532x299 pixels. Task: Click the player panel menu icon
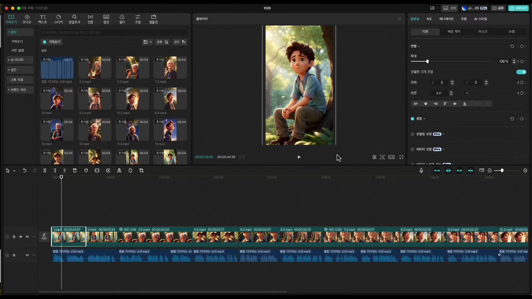tap(399, 19)
